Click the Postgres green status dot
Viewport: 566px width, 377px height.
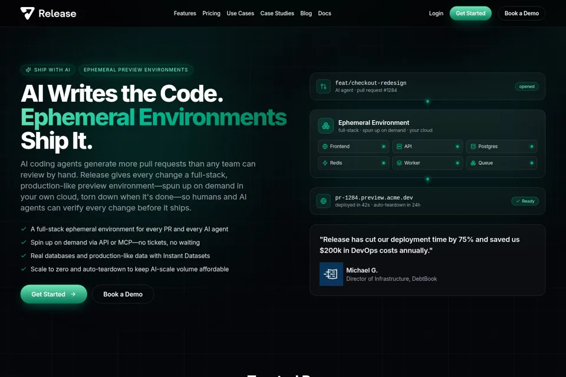(532, 147)
